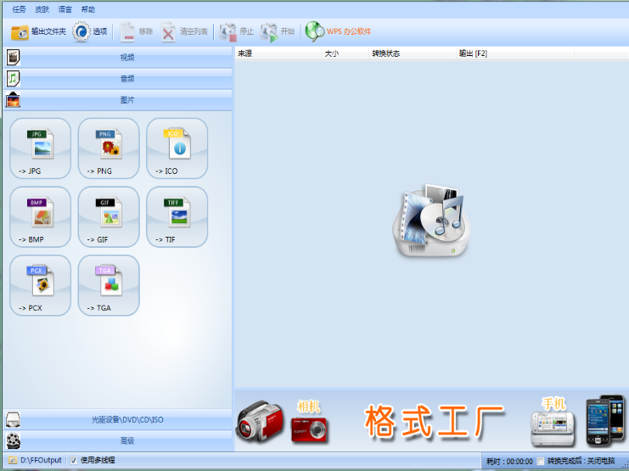This screenshot has height=471, width=629.
Task: Click the 转换状态 column header
Action: point(413,53)
